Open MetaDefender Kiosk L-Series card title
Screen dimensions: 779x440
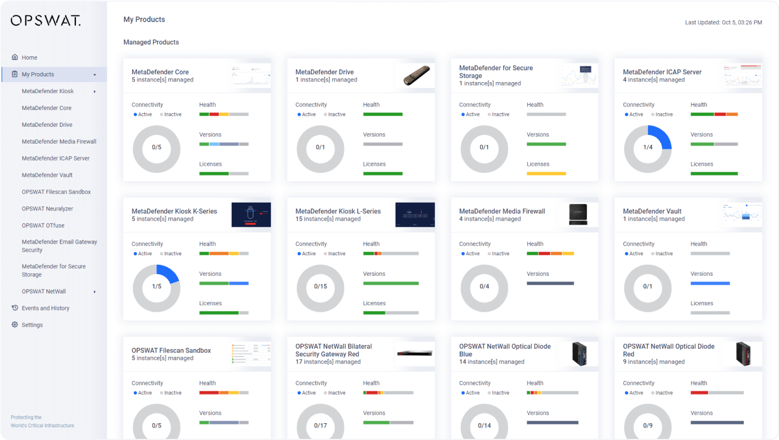[338, 212]
